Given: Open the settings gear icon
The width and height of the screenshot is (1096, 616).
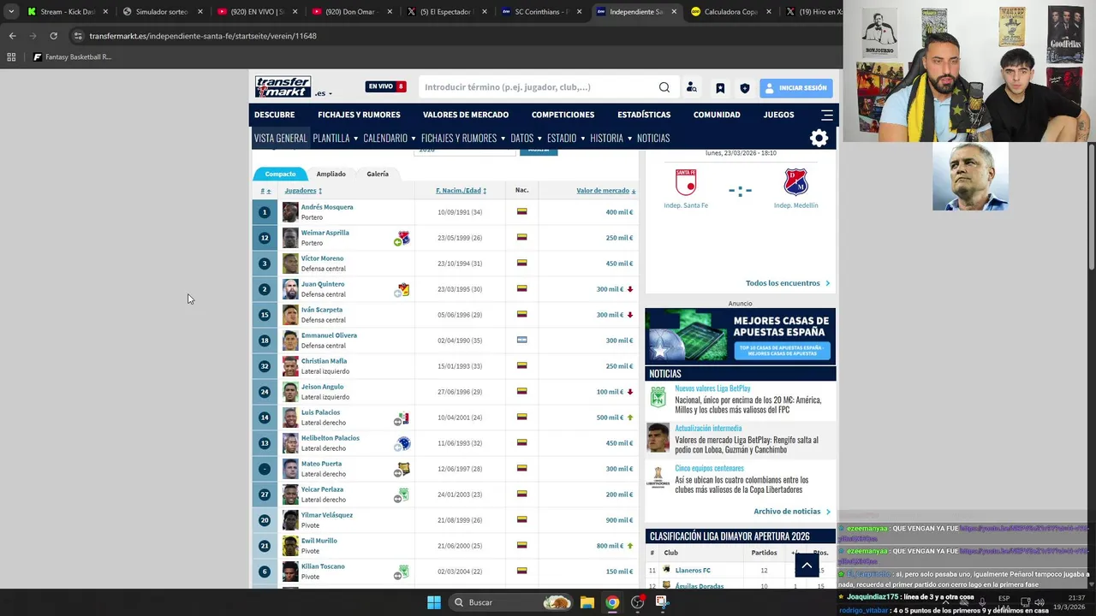Looking at the screenshot, I should point(819,139).
